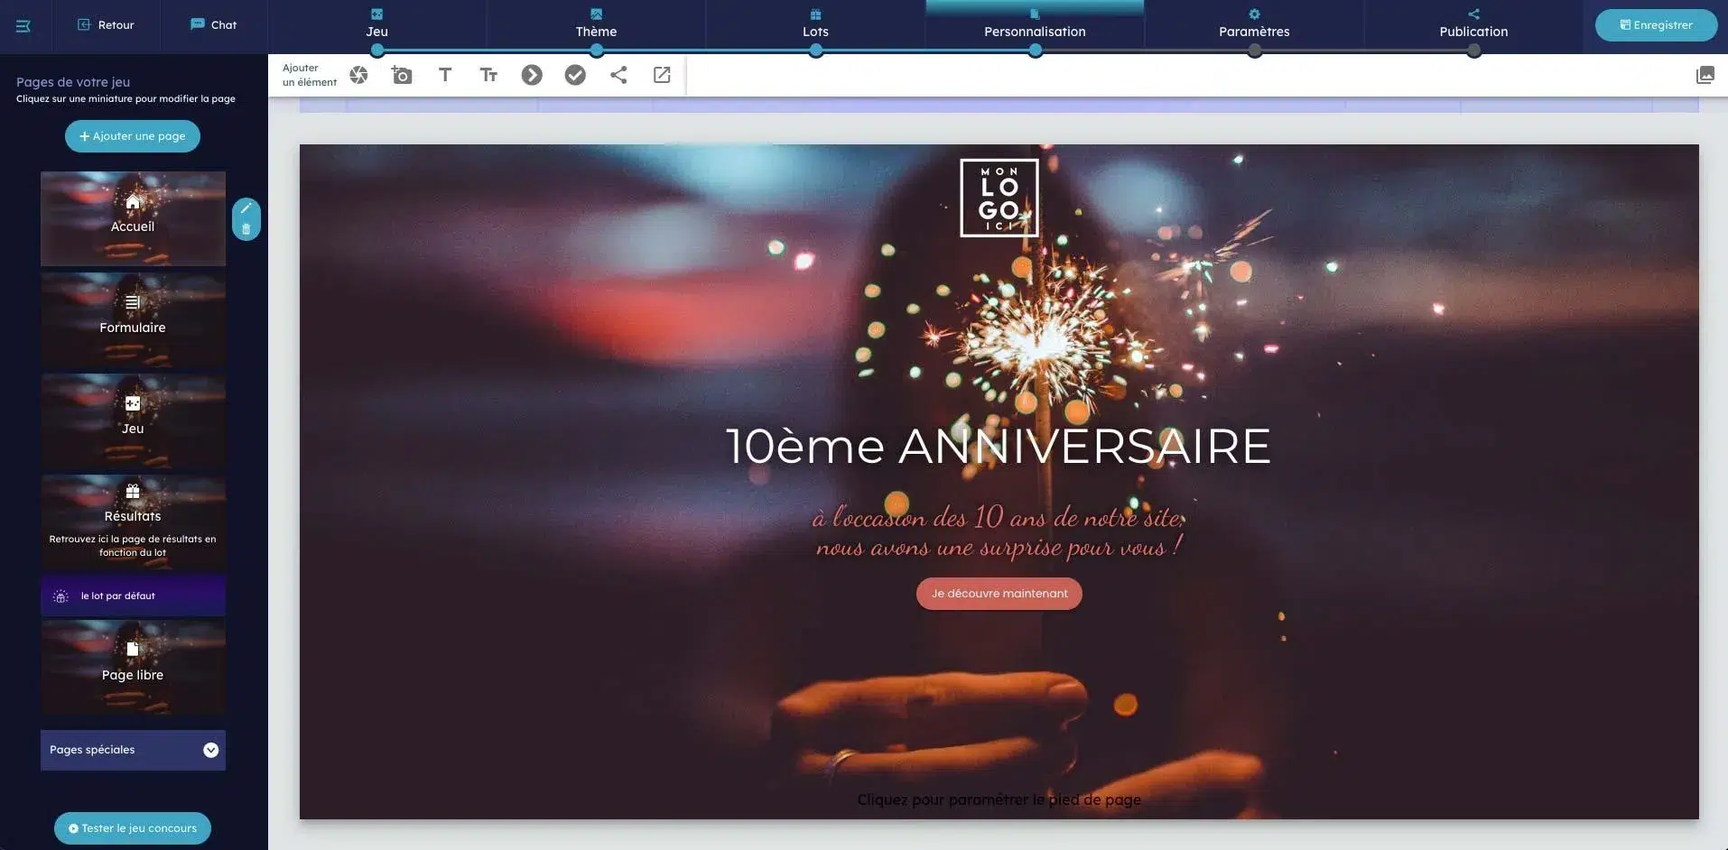Open the image gallery icon at right

point(1705,75)
